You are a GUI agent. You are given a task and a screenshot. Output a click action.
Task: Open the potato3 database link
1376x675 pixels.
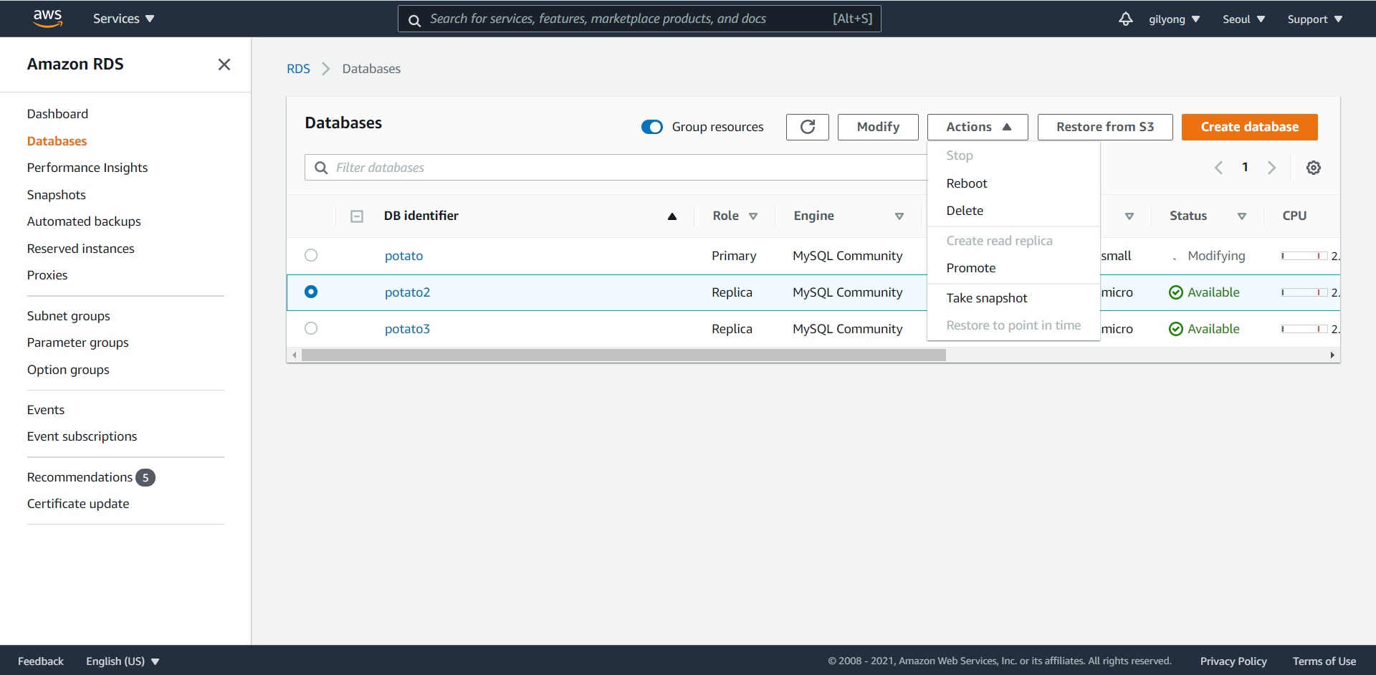coord(407,329)
